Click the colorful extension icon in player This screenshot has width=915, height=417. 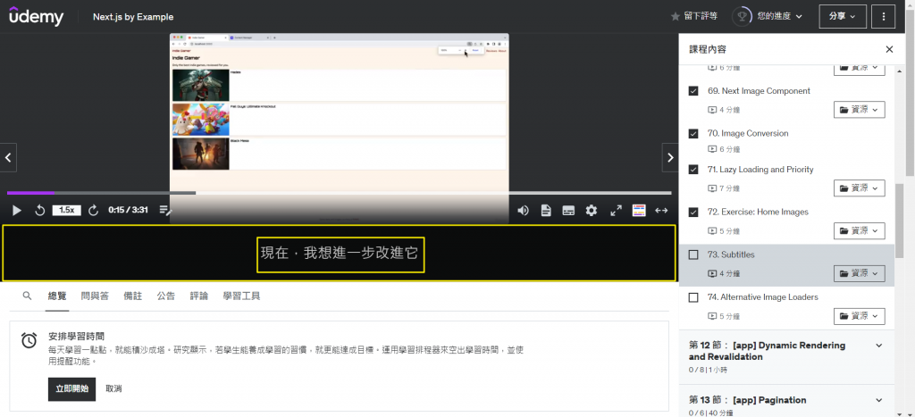(639, 211)
